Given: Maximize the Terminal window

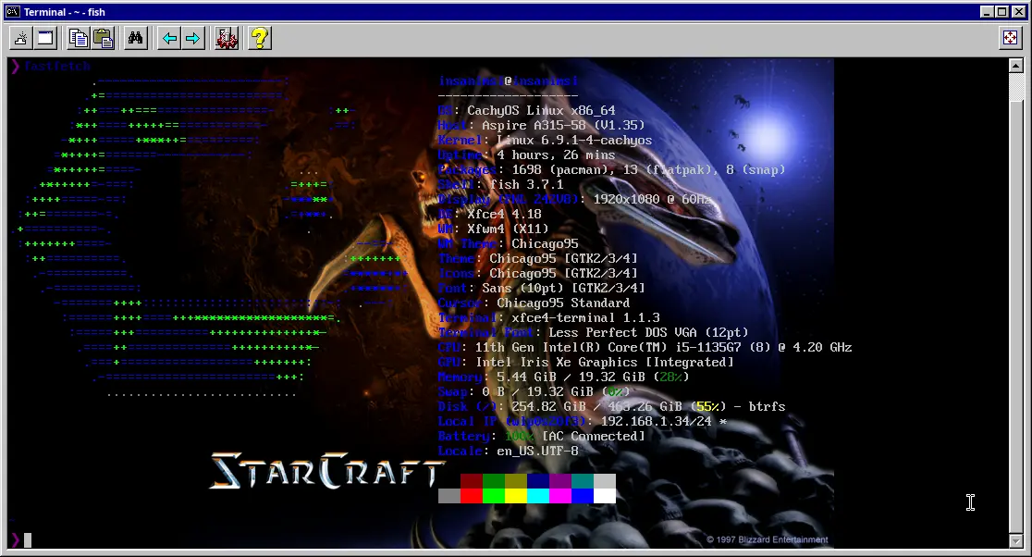Looking at the screenshot, I should (1001, 12).
